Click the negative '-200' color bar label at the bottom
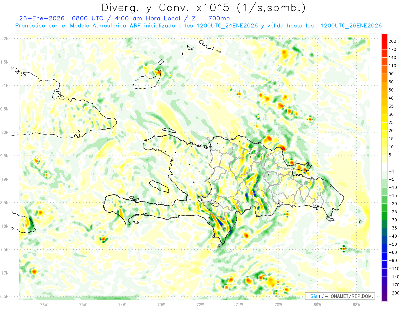Image resolution: width=400 pixels, height=309 pixels. [x=393, y=293]
